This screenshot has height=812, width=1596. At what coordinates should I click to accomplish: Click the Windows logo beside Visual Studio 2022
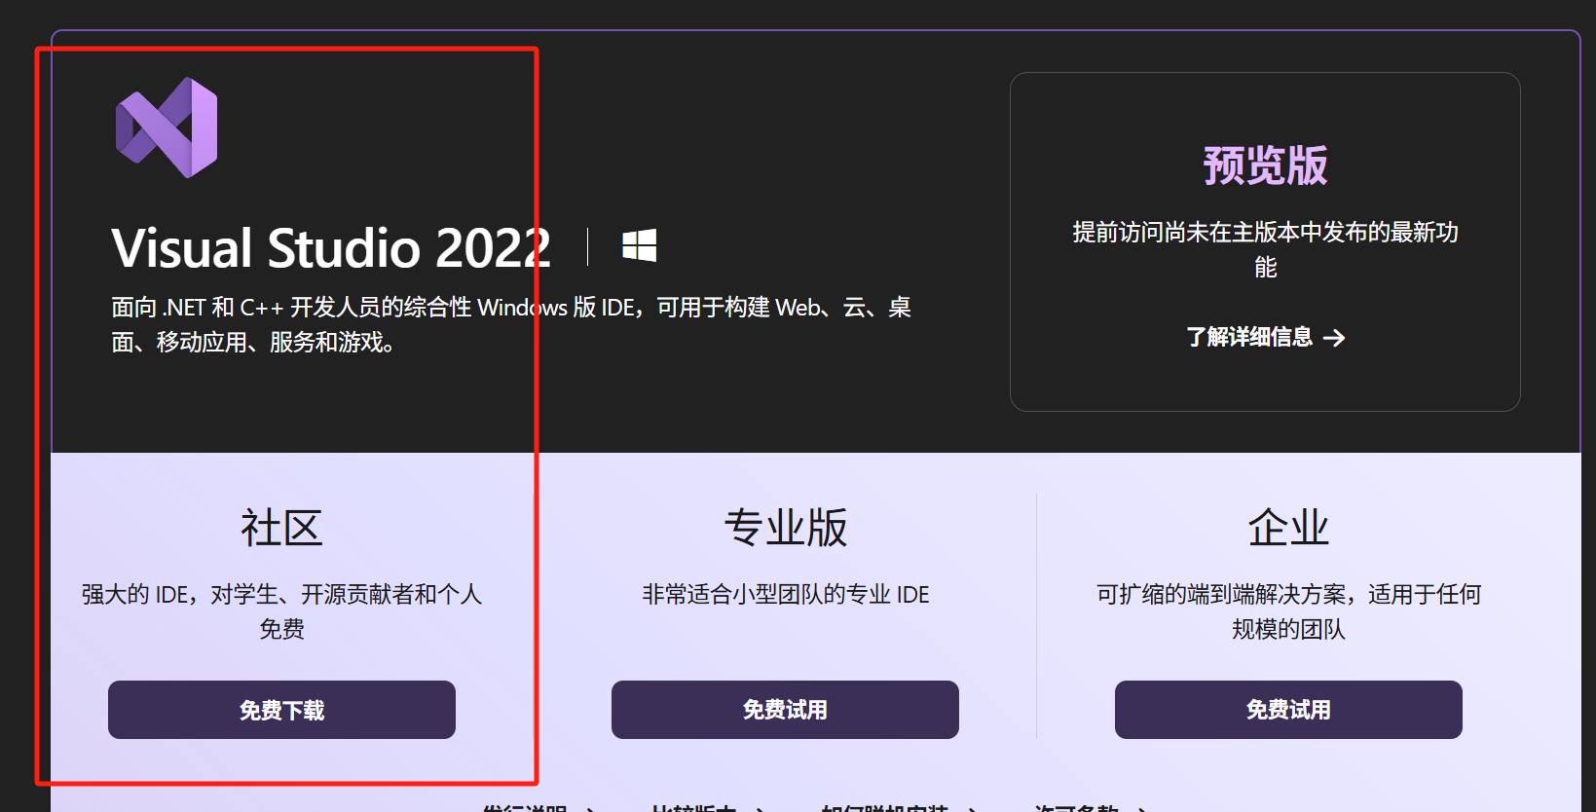tap(640, 245)
